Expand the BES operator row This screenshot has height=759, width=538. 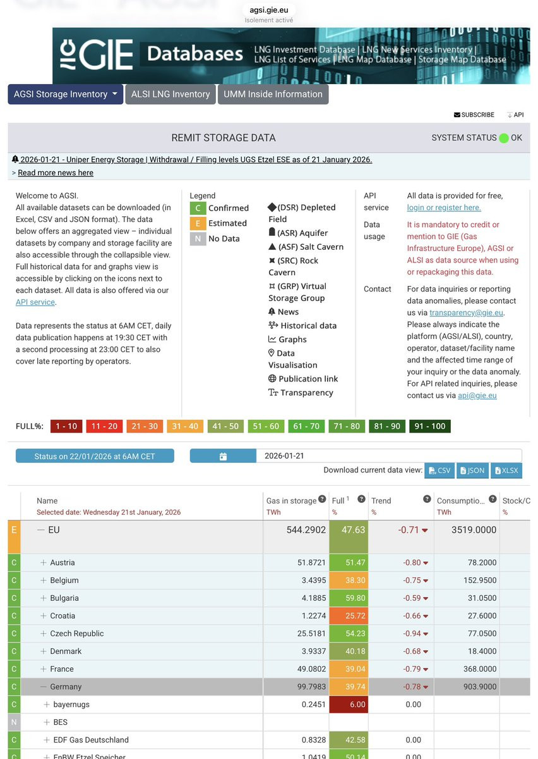pos(47,722)
